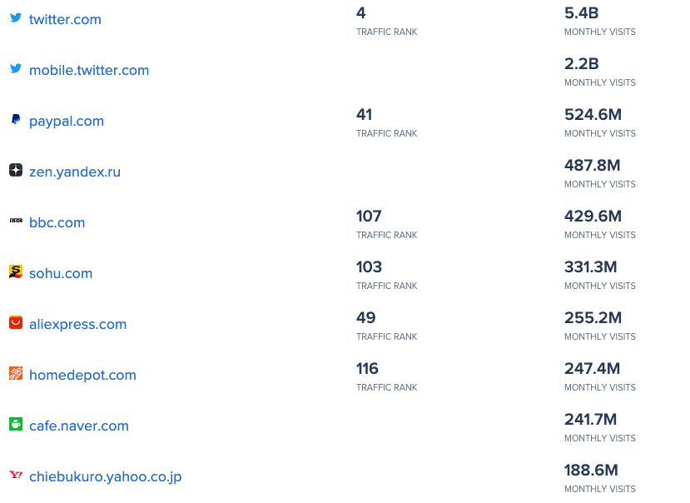This screenshot has width=690, height=503.
Task: Click the Twitter bird icon beside twitter.com
Action: (x=15, y=17)
